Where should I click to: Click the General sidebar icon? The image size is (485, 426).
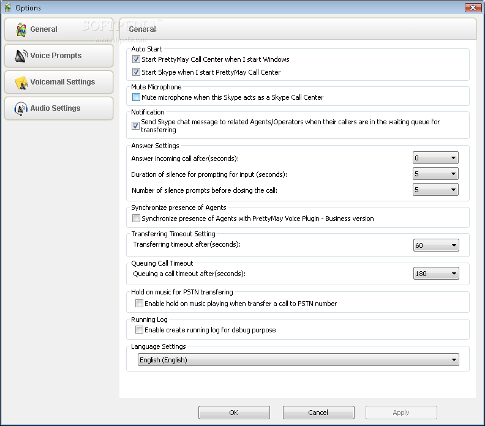pos(21,29)
